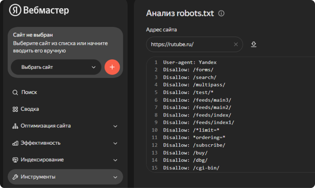
Task: Click the Эффективность chart icon
Action: 15,143
